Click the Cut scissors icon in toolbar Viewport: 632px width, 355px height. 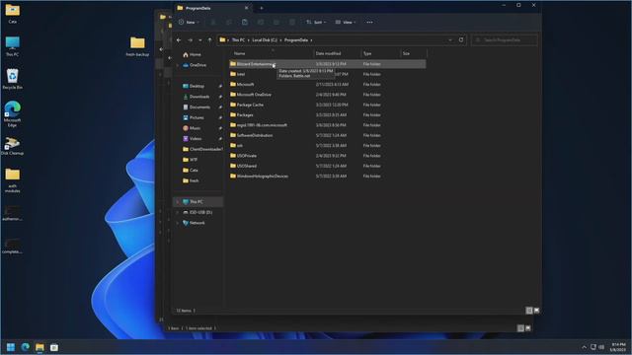(213, 22)
